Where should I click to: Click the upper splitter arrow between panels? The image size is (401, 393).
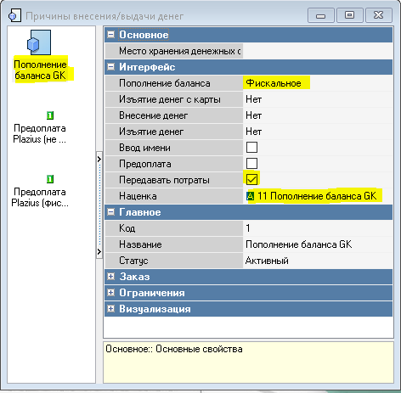click(99, 159)
